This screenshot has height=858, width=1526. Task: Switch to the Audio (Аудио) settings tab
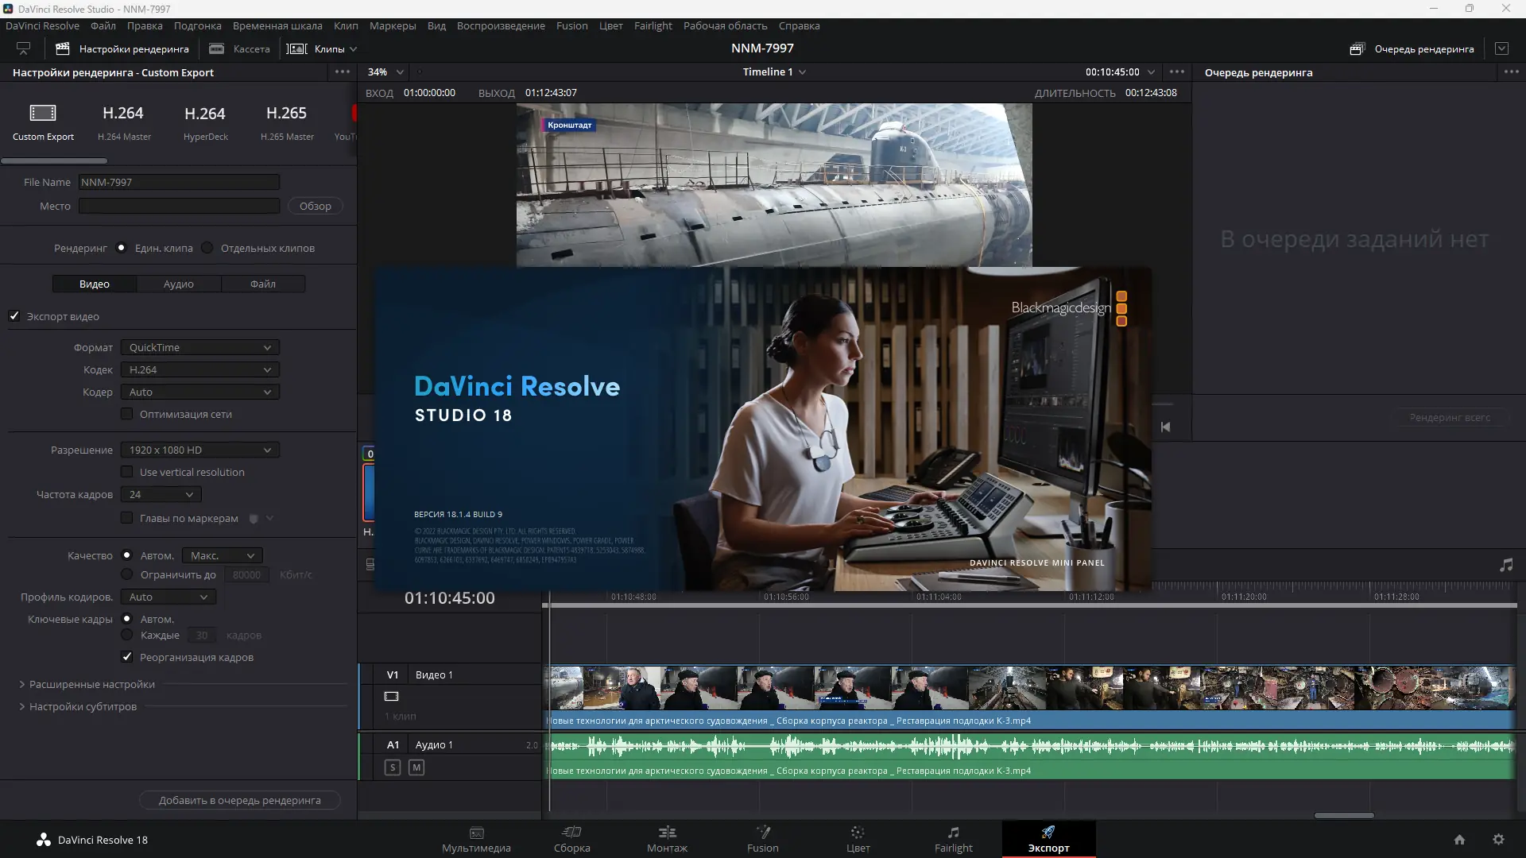pyautogui.click(x=179, y=284)
